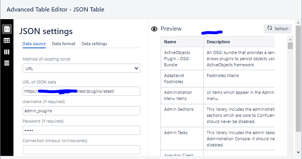The image size is (302, 159).
Task: Open the table grid settings icon
Action: pyautogui.click(x=7, y=41)
